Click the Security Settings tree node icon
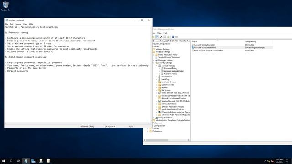Viewport: 292px width, 164px height. tap(156, 63)
